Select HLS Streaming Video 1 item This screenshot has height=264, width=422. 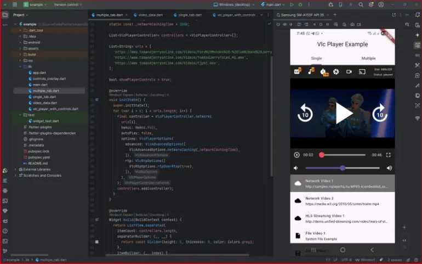pos(343,218)
